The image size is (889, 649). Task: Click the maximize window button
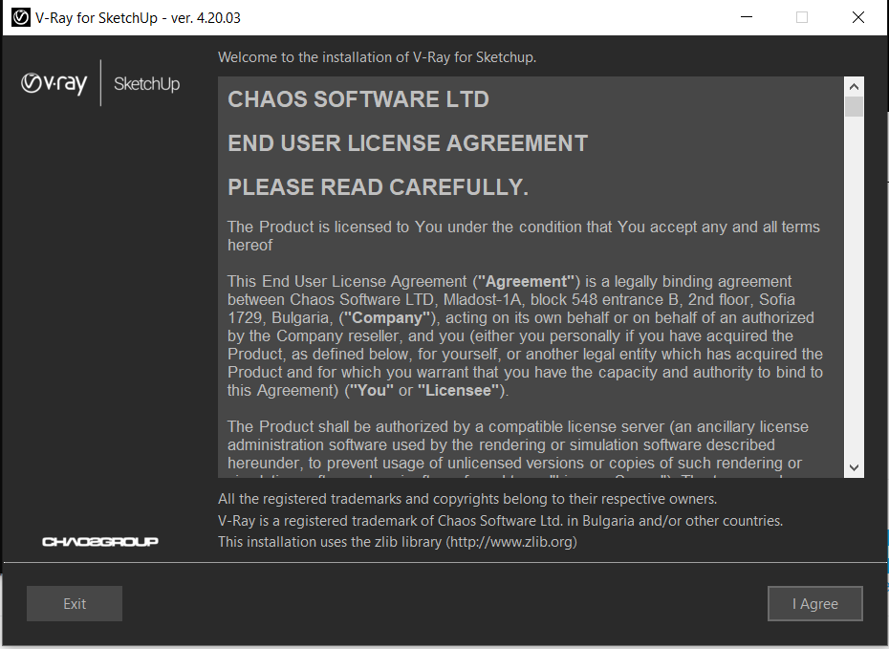pyautogui.click(x=802, y=17)
